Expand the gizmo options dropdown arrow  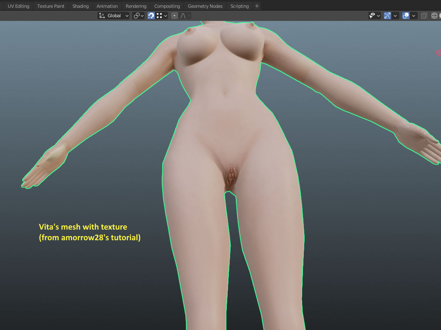click(x=395, y=16)
